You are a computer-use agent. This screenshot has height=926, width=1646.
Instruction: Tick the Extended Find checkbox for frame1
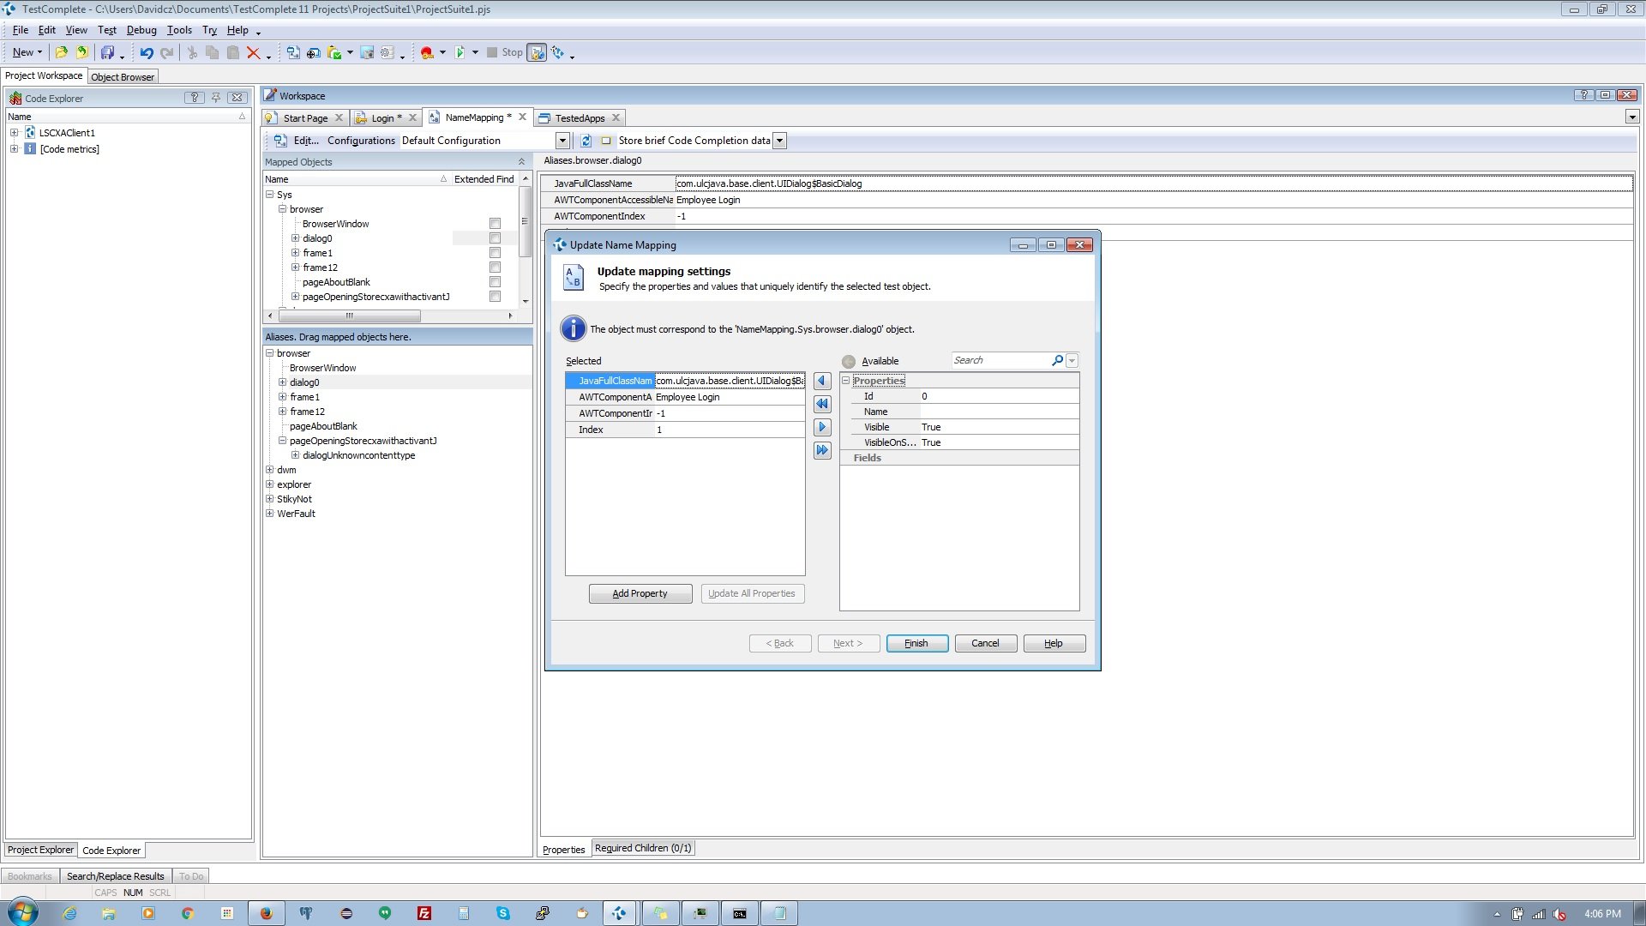tap(495, 253)
